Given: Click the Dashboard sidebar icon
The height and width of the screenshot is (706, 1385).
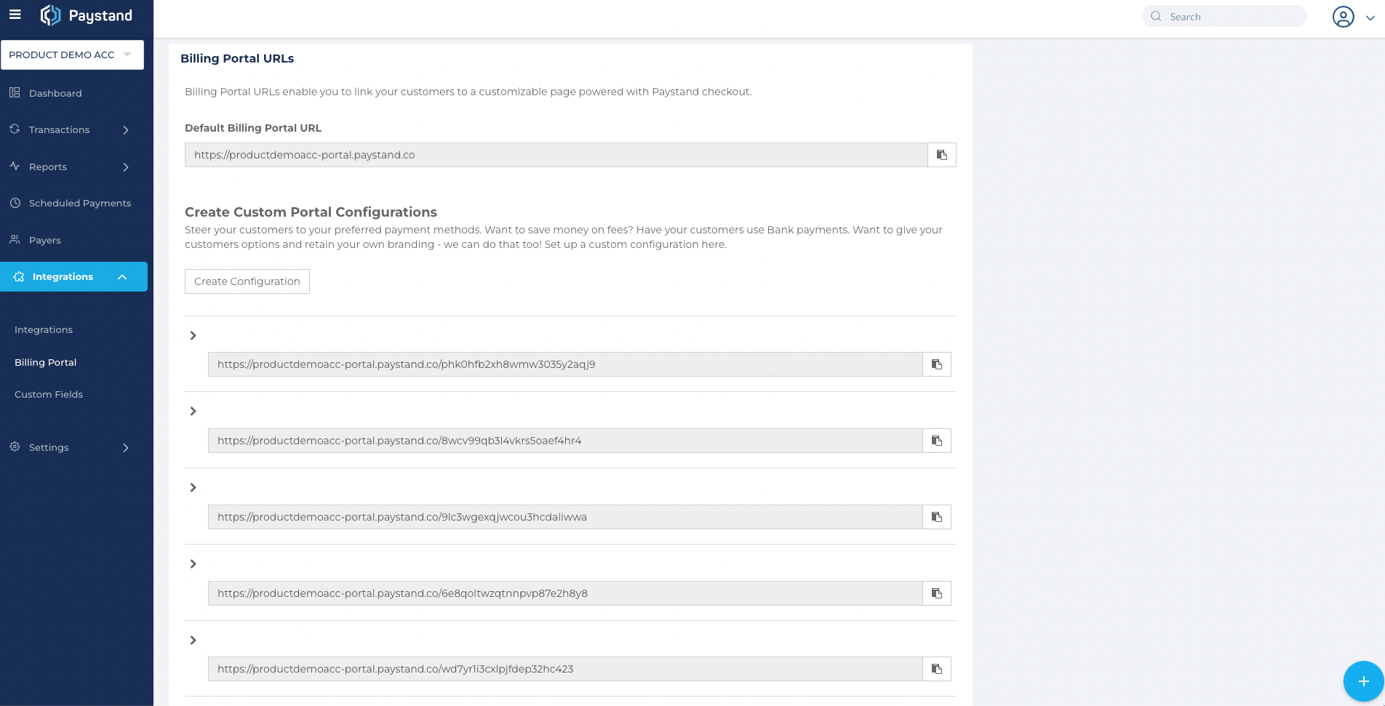Looking at the screenshot, I should pos(15,92).
